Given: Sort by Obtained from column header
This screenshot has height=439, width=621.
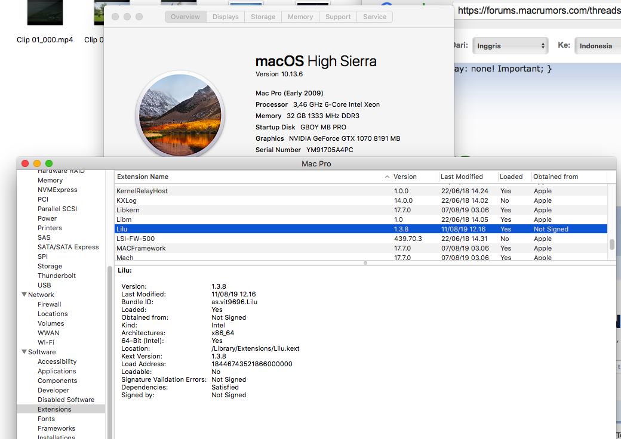Looking at the screenshot, I should [x=569, y=177].
